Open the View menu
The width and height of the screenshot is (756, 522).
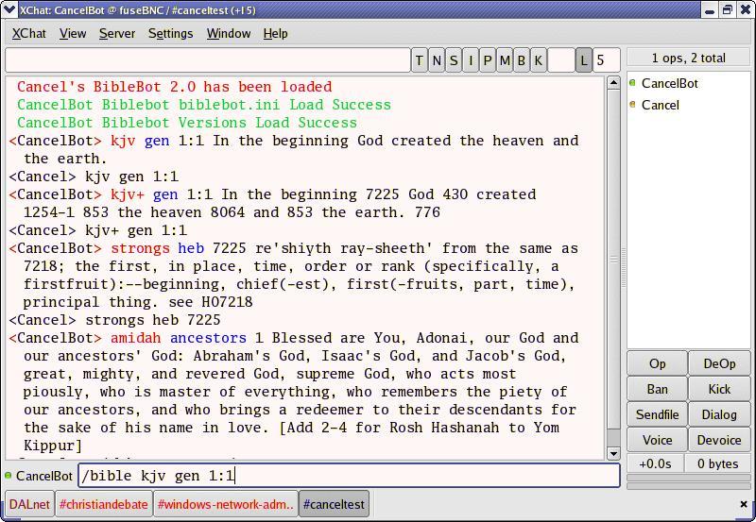73,33
